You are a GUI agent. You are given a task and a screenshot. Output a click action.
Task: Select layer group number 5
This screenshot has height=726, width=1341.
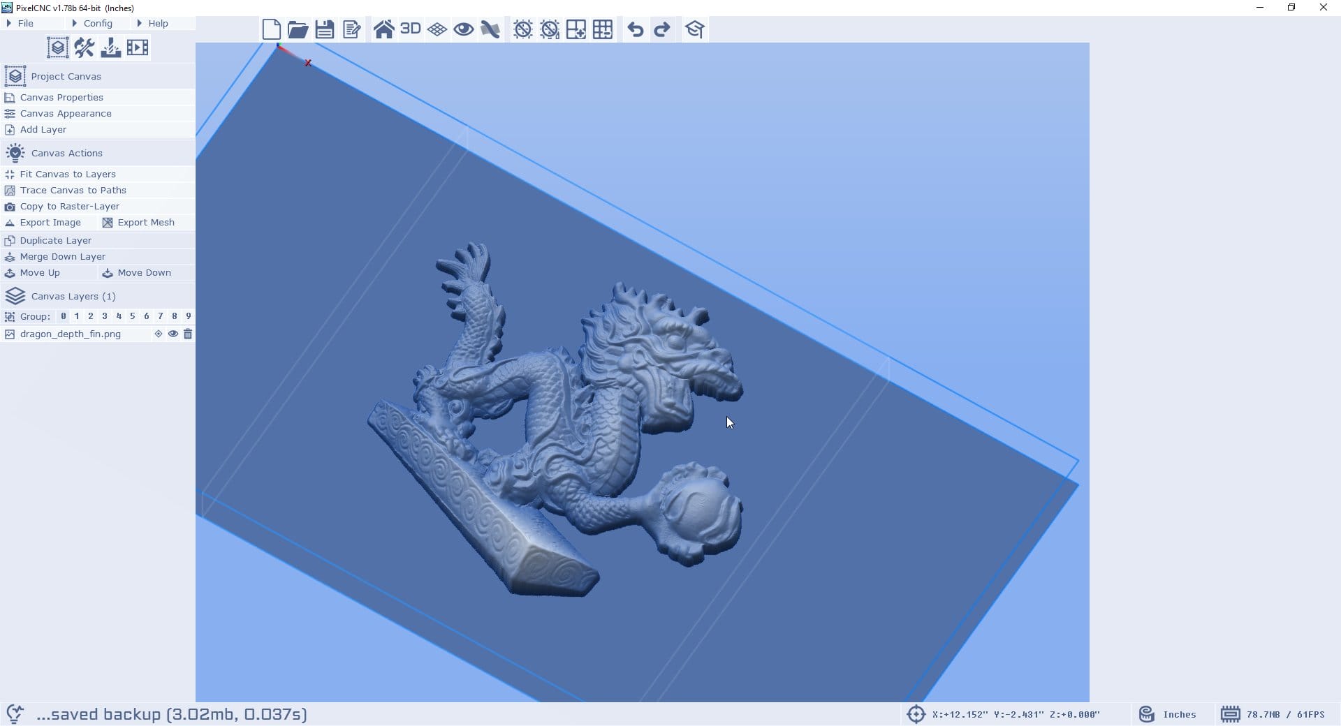coord(132,316)
